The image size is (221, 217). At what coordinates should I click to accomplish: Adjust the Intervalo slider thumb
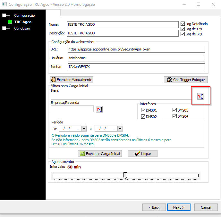pos(125,176)
